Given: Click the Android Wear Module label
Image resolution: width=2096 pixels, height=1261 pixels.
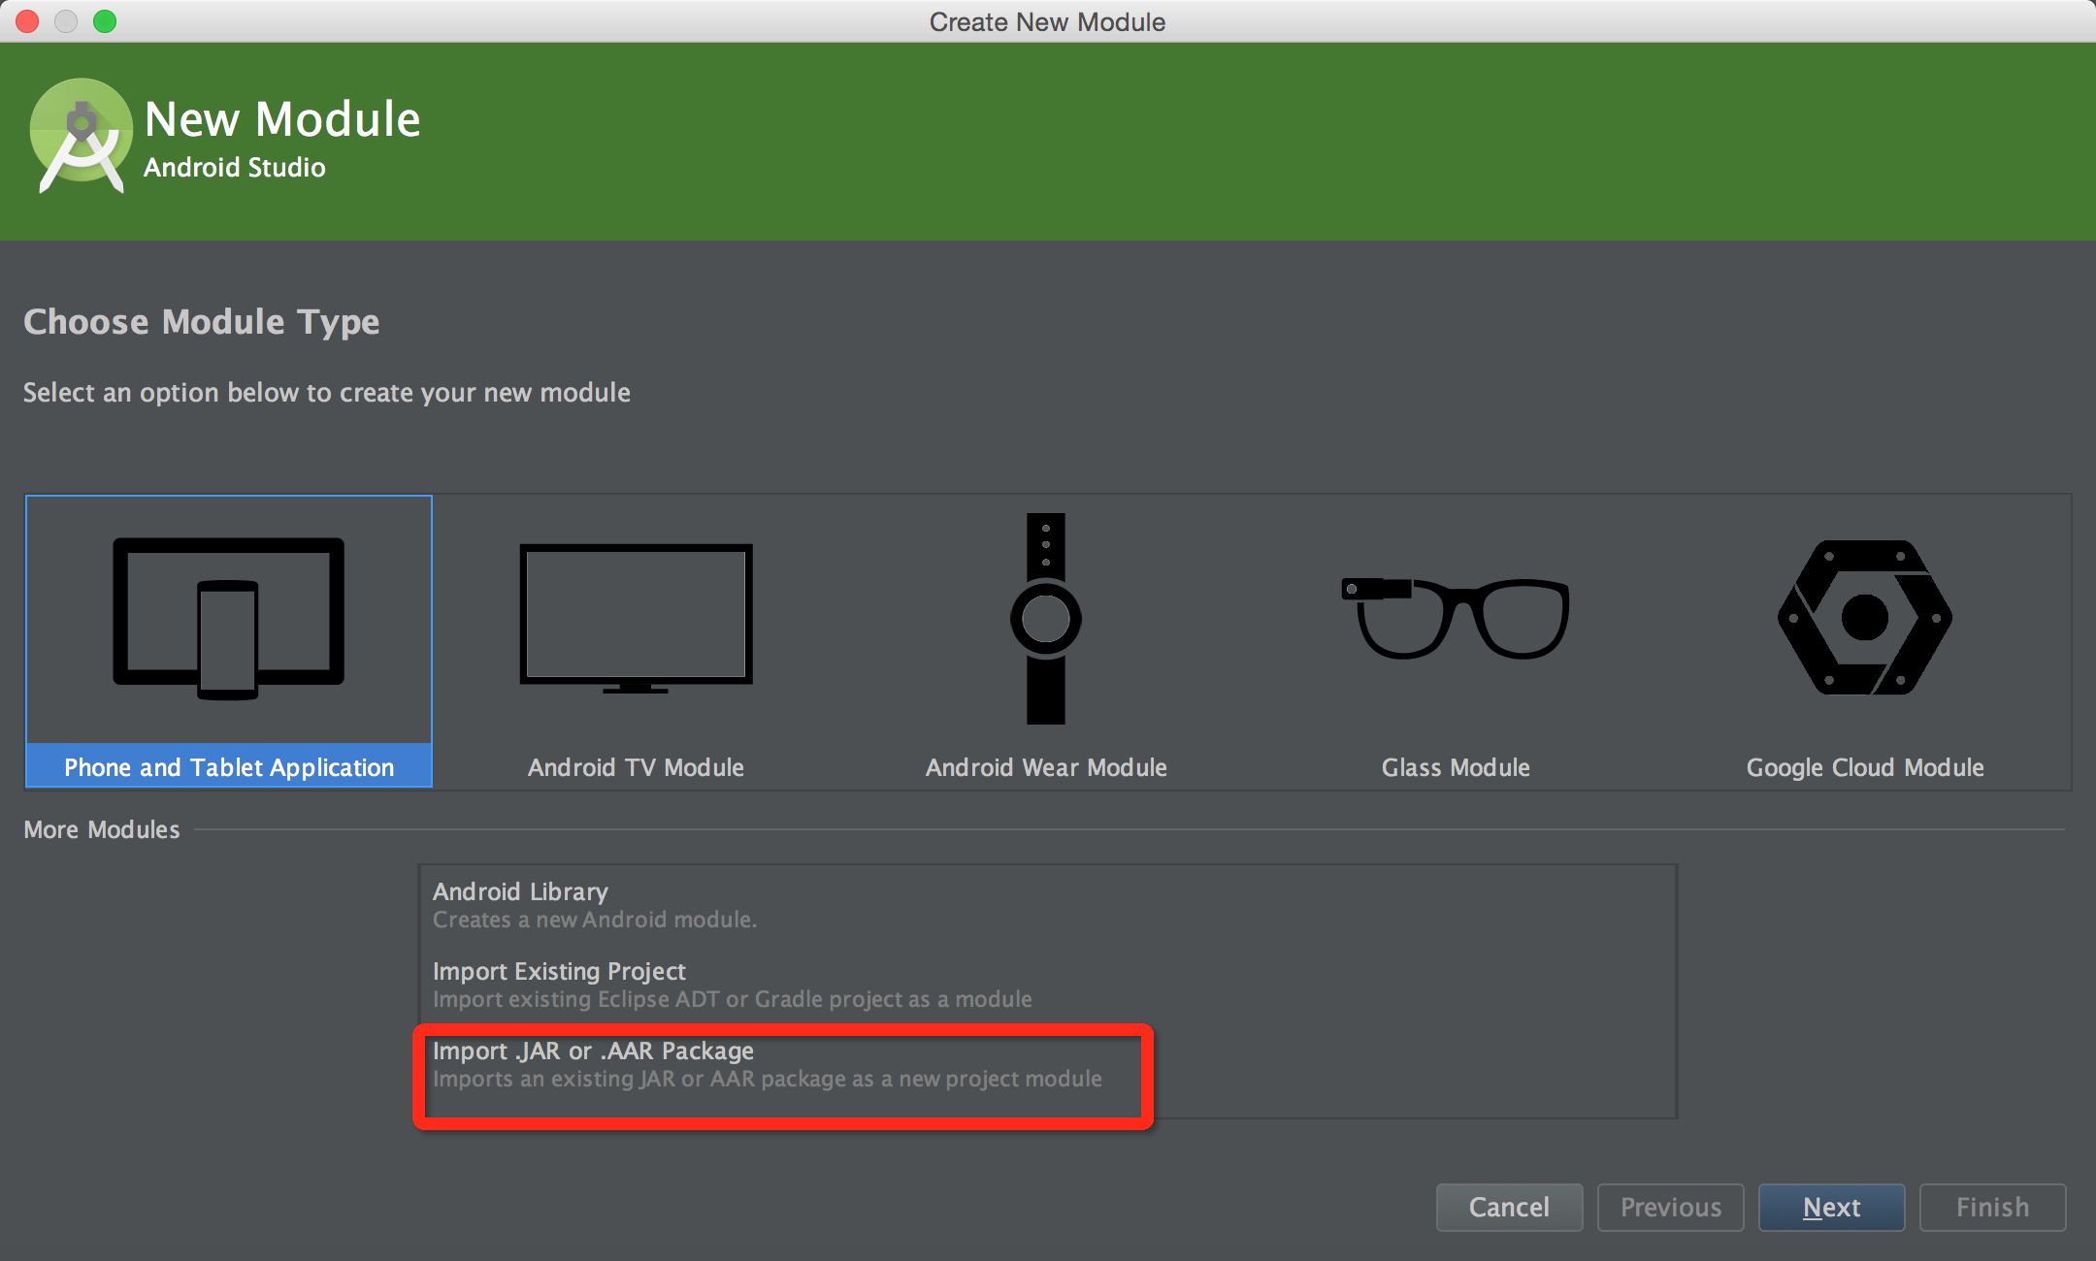Looking at the screenshot, I should 1046,767.
